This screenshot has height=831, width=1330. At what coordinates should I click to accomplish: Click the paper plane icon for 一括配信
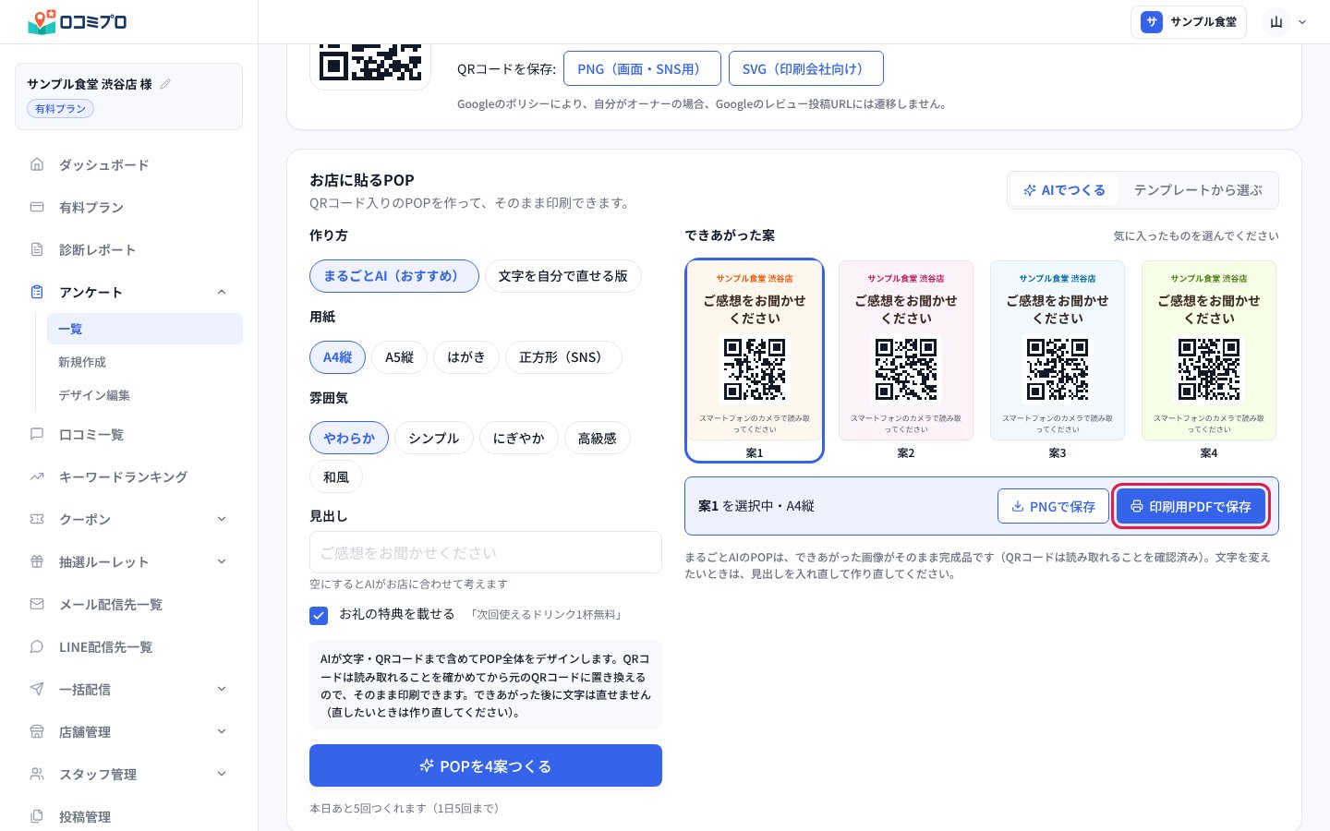point(37,689)
